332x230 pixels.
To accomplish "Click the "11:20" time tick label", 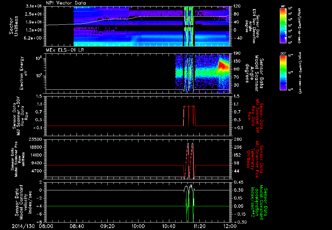I will (199, 226).
